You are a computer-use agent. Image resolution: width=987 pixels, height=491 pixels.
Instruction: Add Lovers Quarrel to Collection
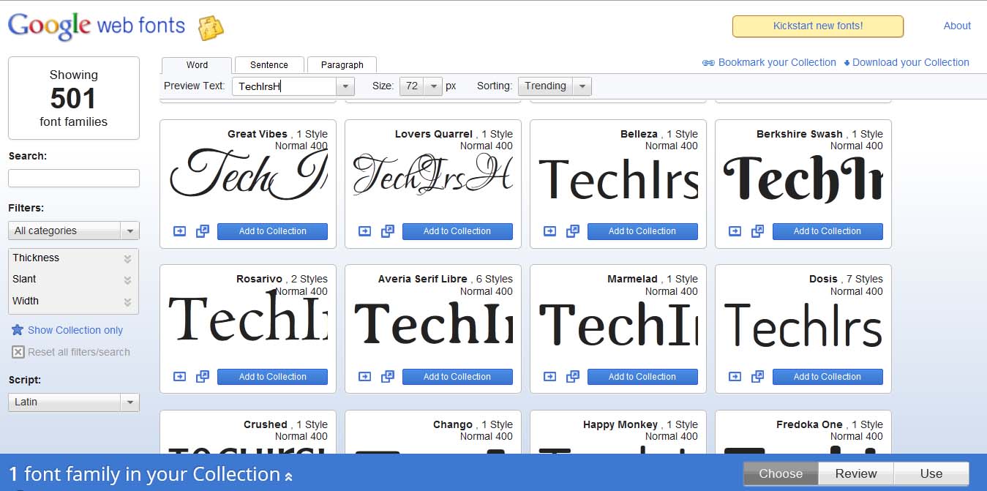(x=457, y=231)
